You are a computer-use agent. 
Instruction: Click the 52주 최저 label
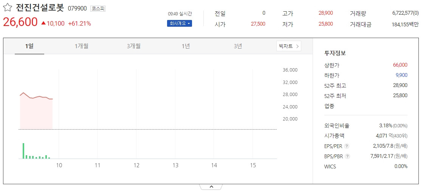point(335,96)
